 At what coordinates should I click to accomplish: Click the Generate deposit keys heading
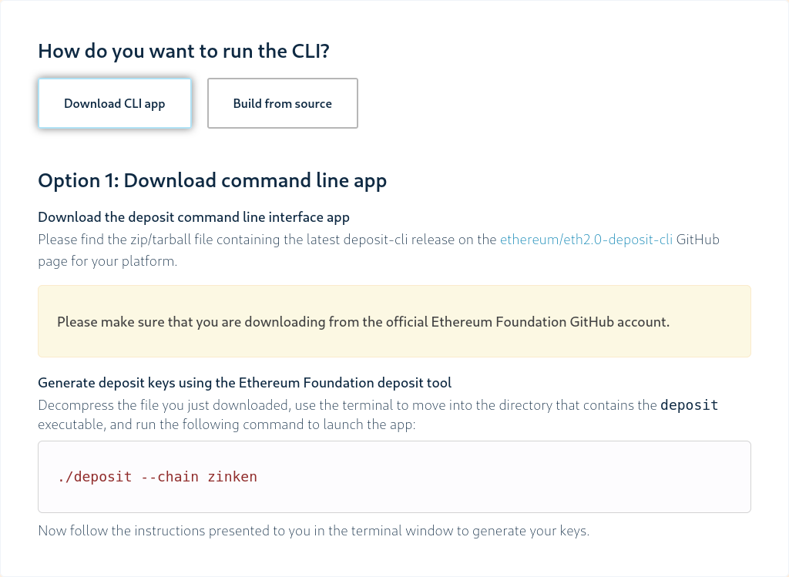point(243,382)
